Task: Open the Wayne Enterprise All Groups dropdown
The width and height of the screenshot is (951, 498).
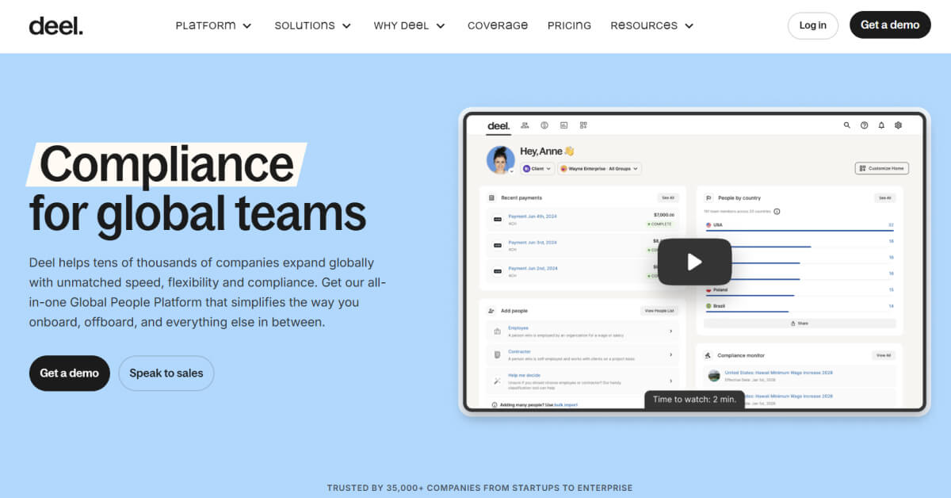Action: pos(599,169)
